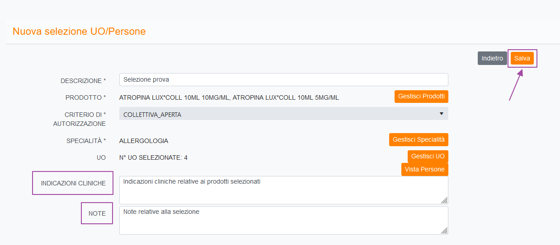The height and width of the screenshot is (245, 560).
Task: Click the ALLERGOLOGIA specialty text
Action: [x=143, y=141]
